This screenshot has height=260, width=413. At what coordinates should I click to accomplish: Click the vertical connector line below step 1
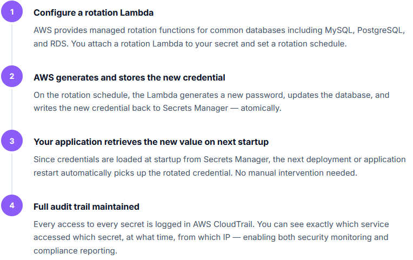tap(12, 44)
